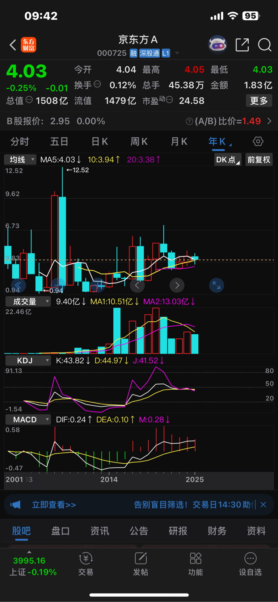The image size is (278, 602).
Task: Expand chart to fullscreen icon
Action: [216, 285]
